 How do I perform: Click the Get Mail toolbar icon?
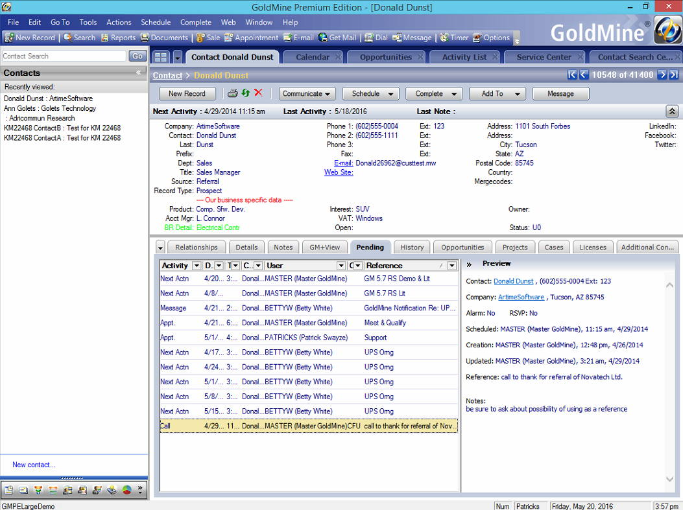pos(337,38)
